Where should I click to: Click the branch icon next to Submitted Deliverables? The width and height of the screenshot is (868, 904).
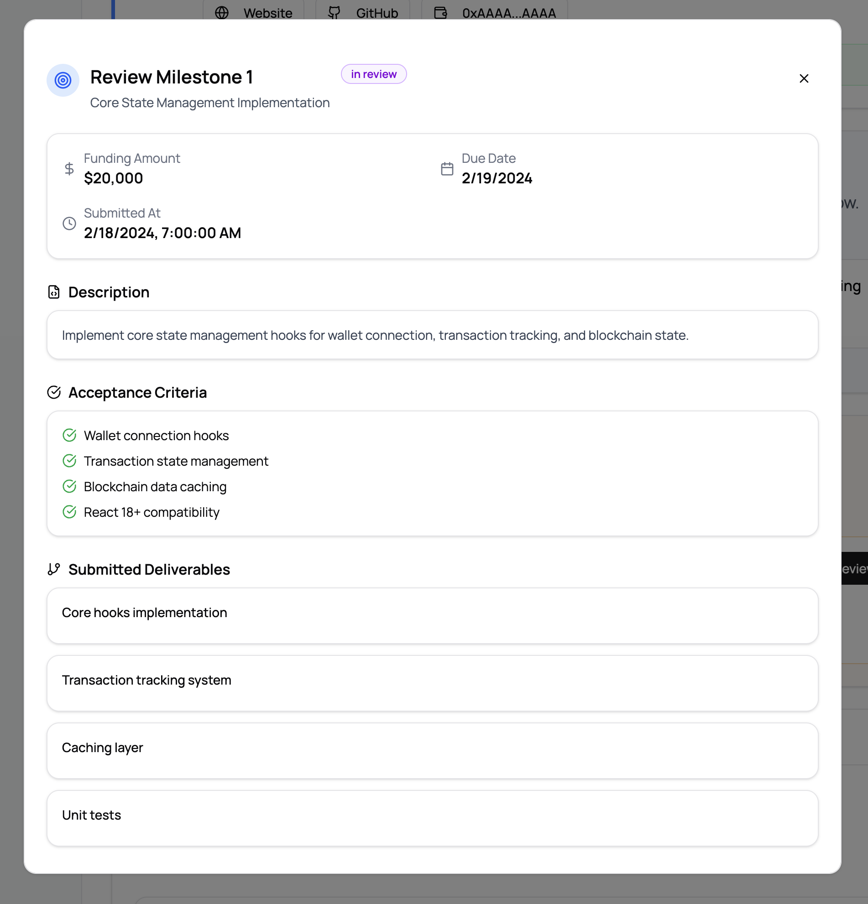point(53,569)
